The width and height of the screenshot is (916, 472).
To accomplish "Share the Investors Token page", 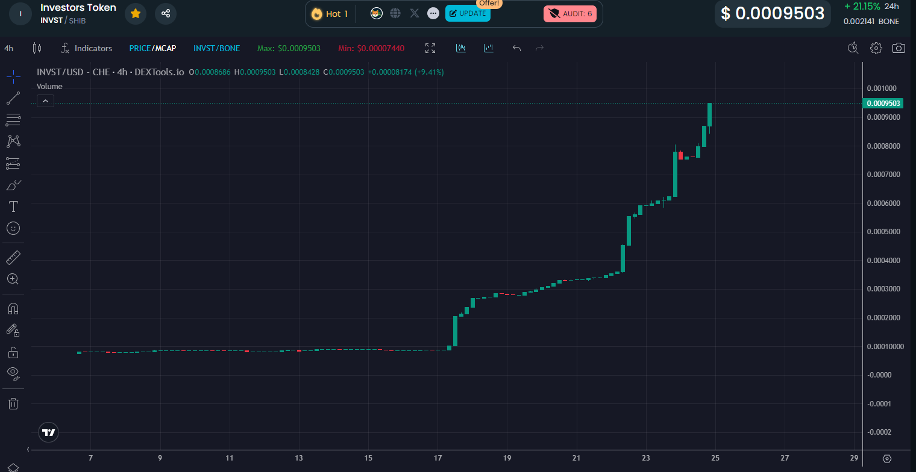I will 166,13.
